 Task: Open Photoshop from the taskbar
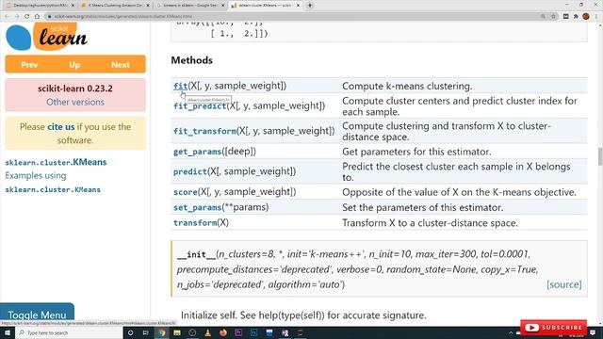[254, 332]
